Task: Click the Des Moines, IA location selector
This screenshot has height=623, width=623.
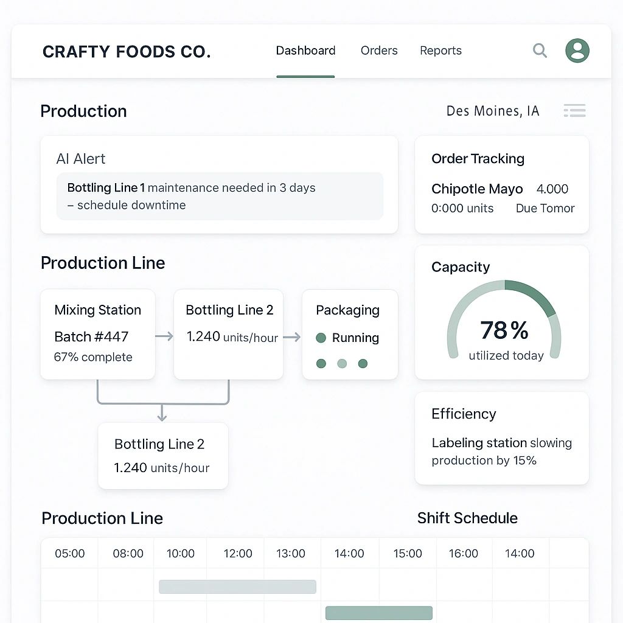Action: point(493,111)
